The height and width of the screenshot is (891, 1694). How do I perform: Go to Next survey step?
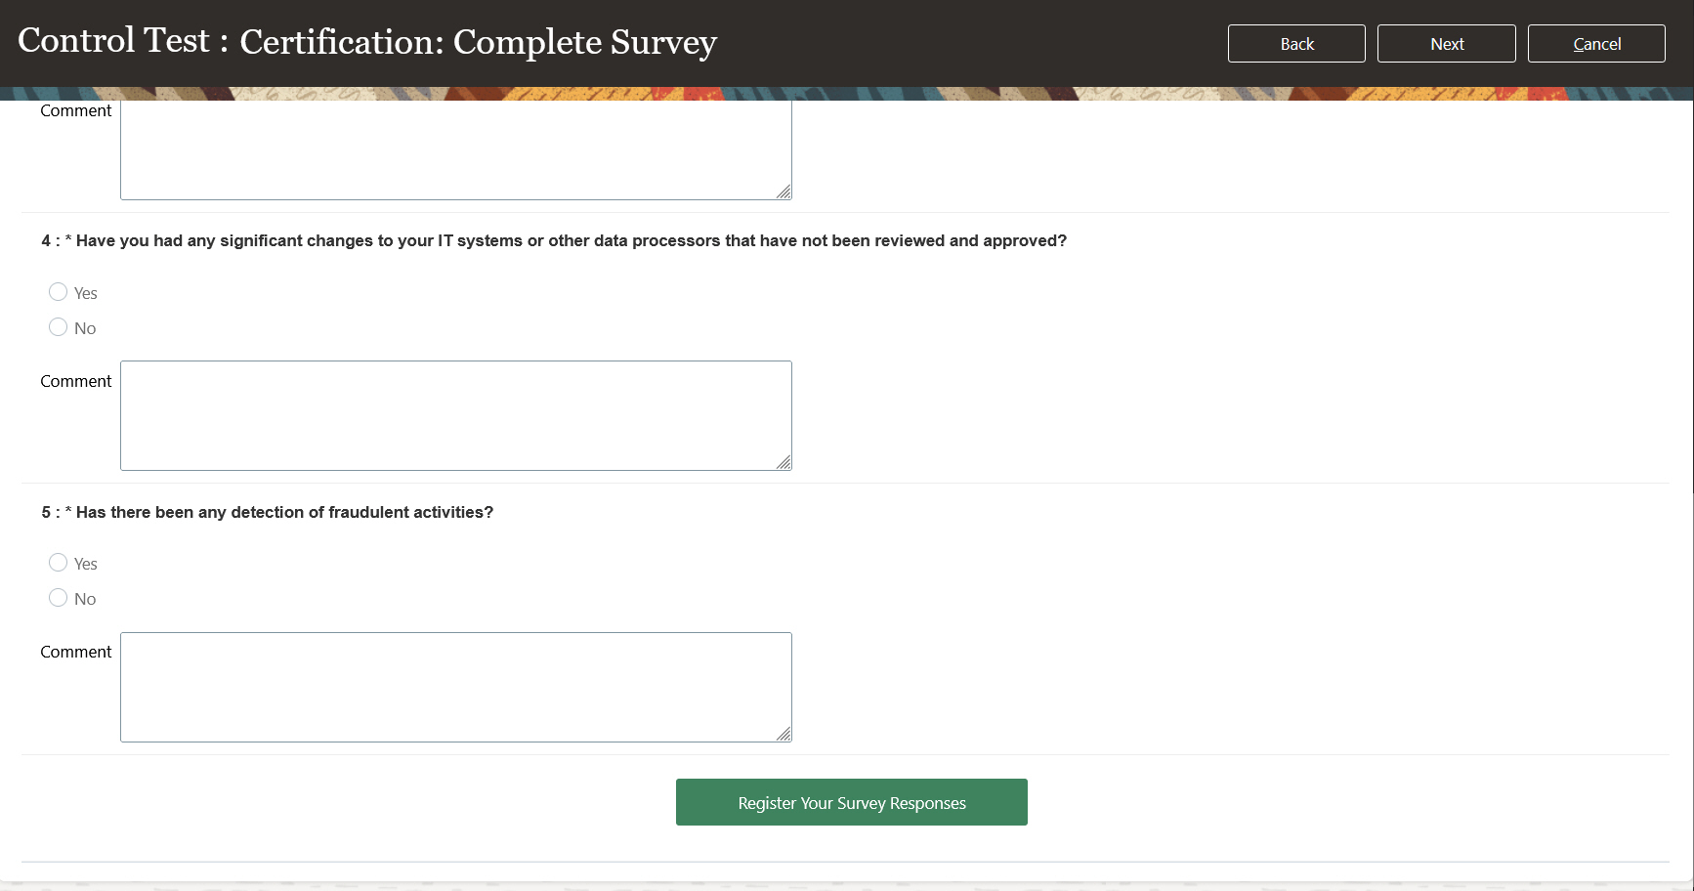(1446, 44)
